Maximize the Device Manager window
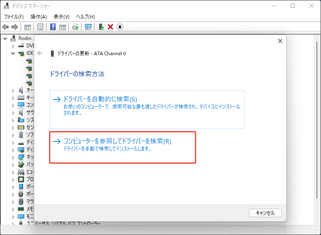This screenshot has width=321, height=235. pyautogui.click(x=293, y=6)
